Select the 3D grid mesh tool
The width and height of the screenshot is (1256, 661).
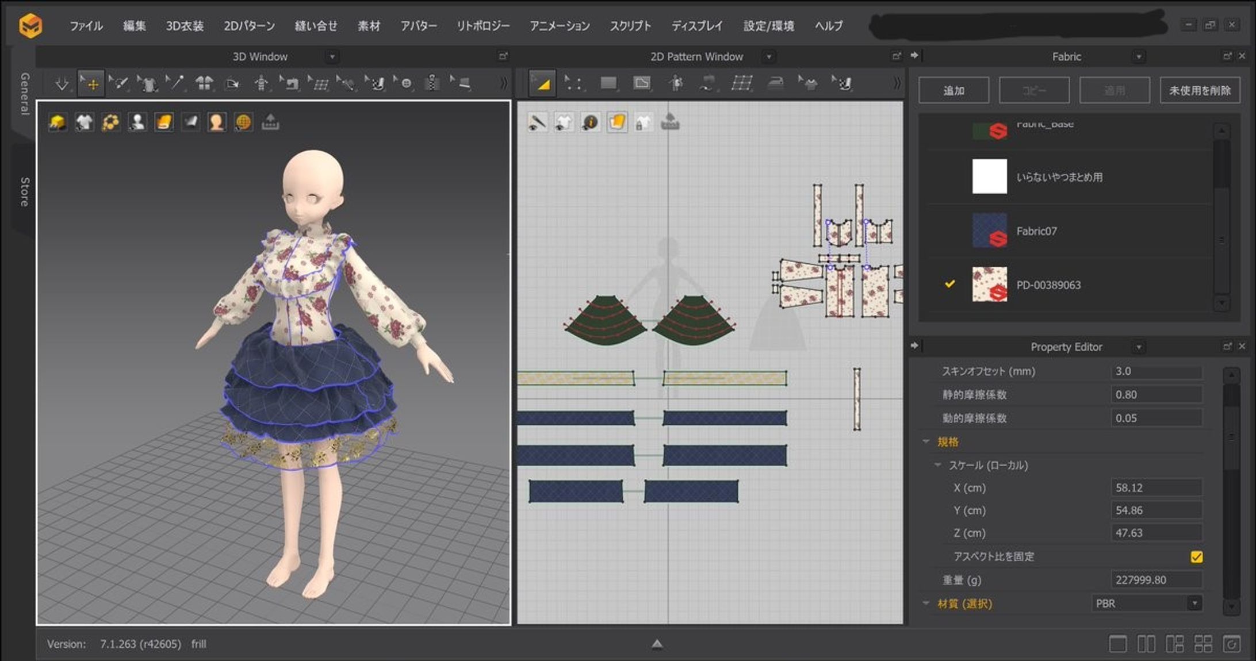pyautogui.click(x=319, y=84)
